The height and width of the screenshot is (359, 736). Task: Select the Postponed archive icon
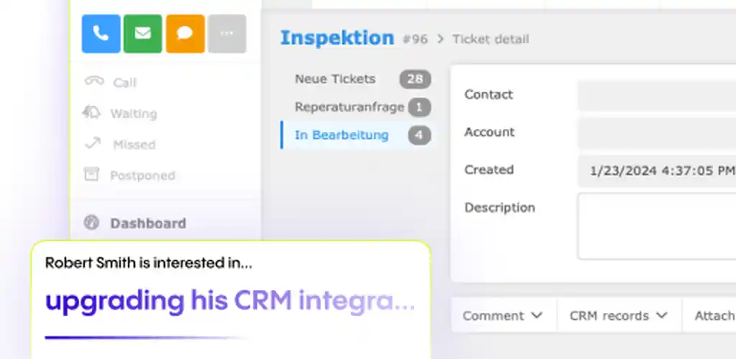point(91,174)
